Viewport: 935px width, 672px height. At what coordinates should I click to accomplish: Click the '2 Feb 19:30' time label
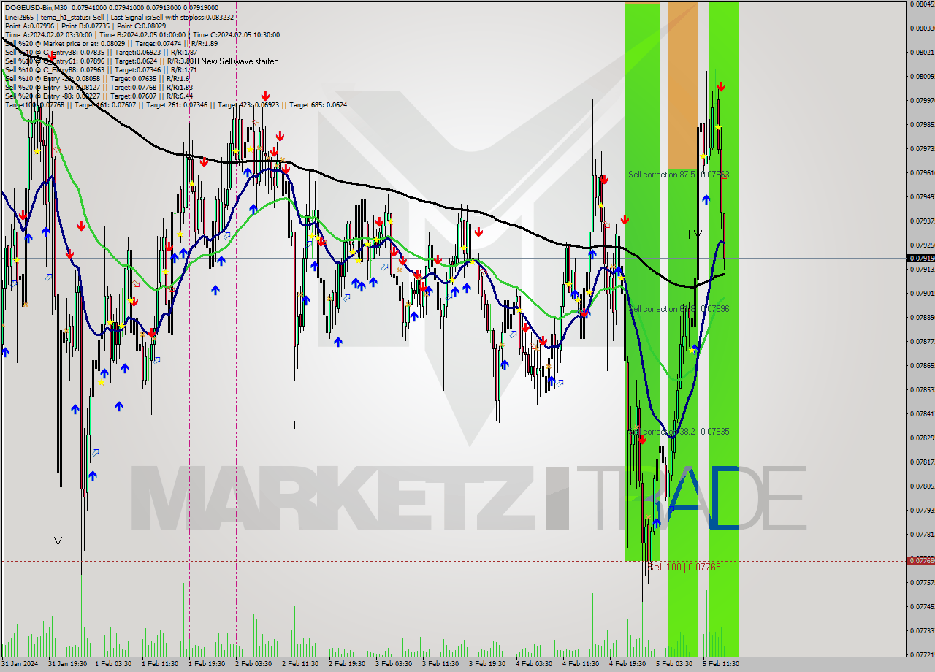pos(348,664)
